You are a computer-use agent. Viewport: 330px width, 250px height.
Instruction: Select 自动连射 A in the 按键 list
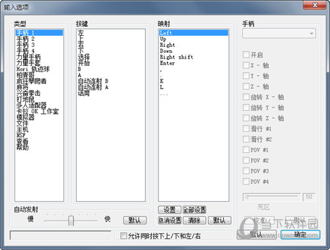(111, 87)
